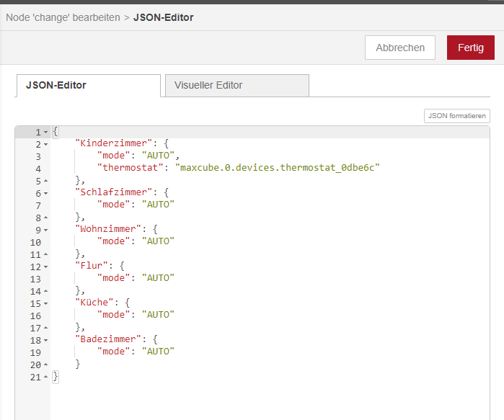504x420 pixels.
Task: Click line number 4 in the gutter
Action: 38,169
